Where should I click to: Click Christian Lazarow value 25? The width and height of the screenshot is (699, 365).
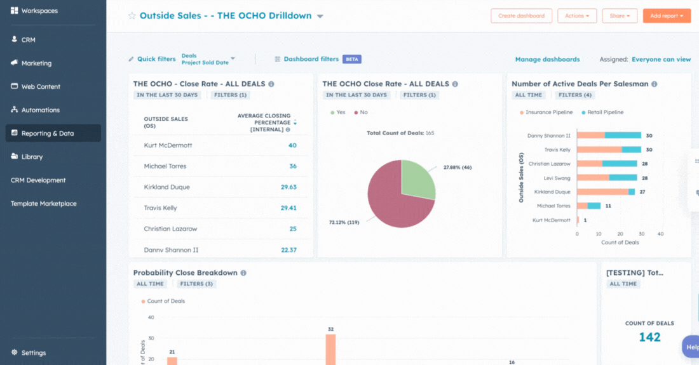(293, 229)
